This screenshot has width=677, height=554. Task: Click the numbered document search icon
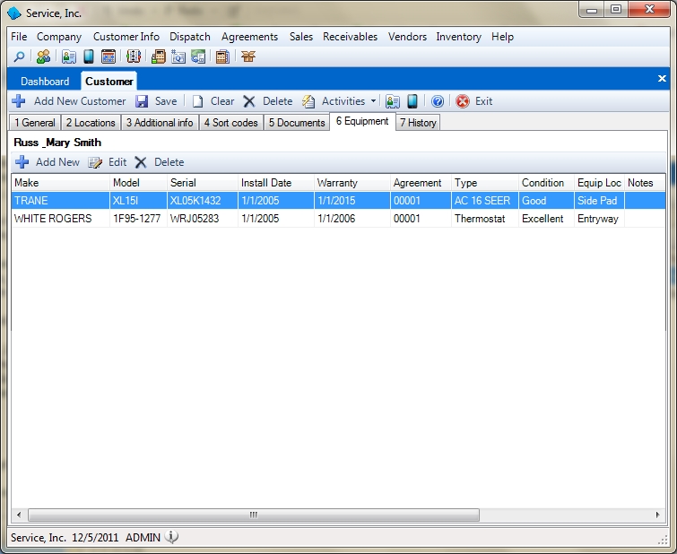pyautogui.click(x=178, y=56)
